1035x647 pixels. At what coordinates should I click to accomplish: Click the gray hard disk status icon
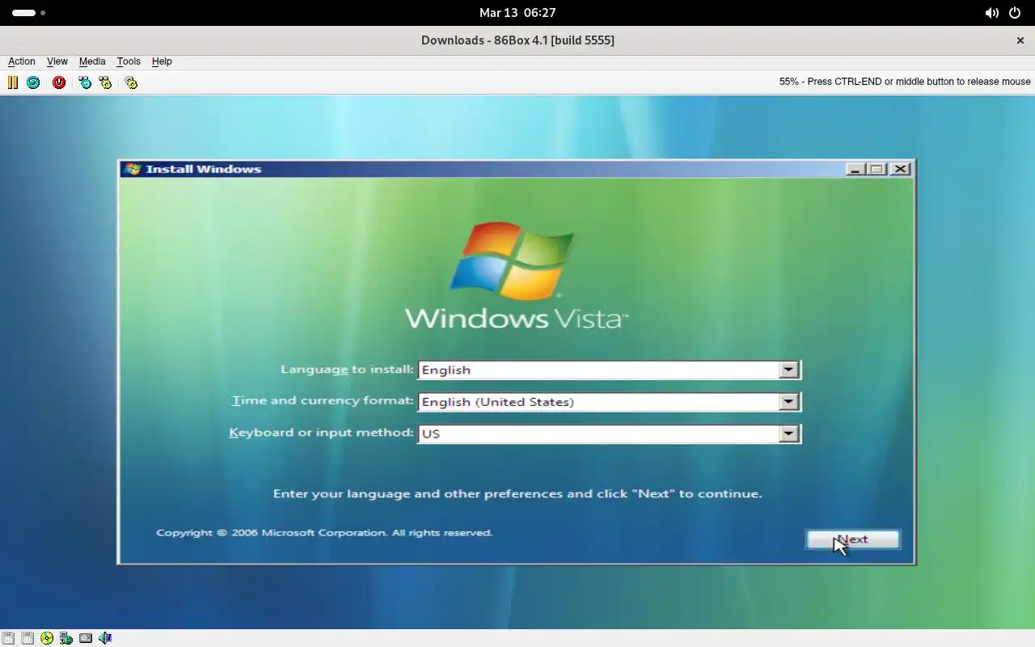(x=86, y=638)
